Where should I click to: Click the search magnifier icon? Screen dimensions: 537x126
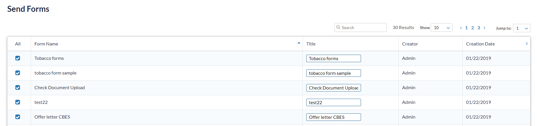tap(338, 27)
